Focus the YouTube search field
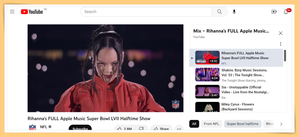 point(146,12)
